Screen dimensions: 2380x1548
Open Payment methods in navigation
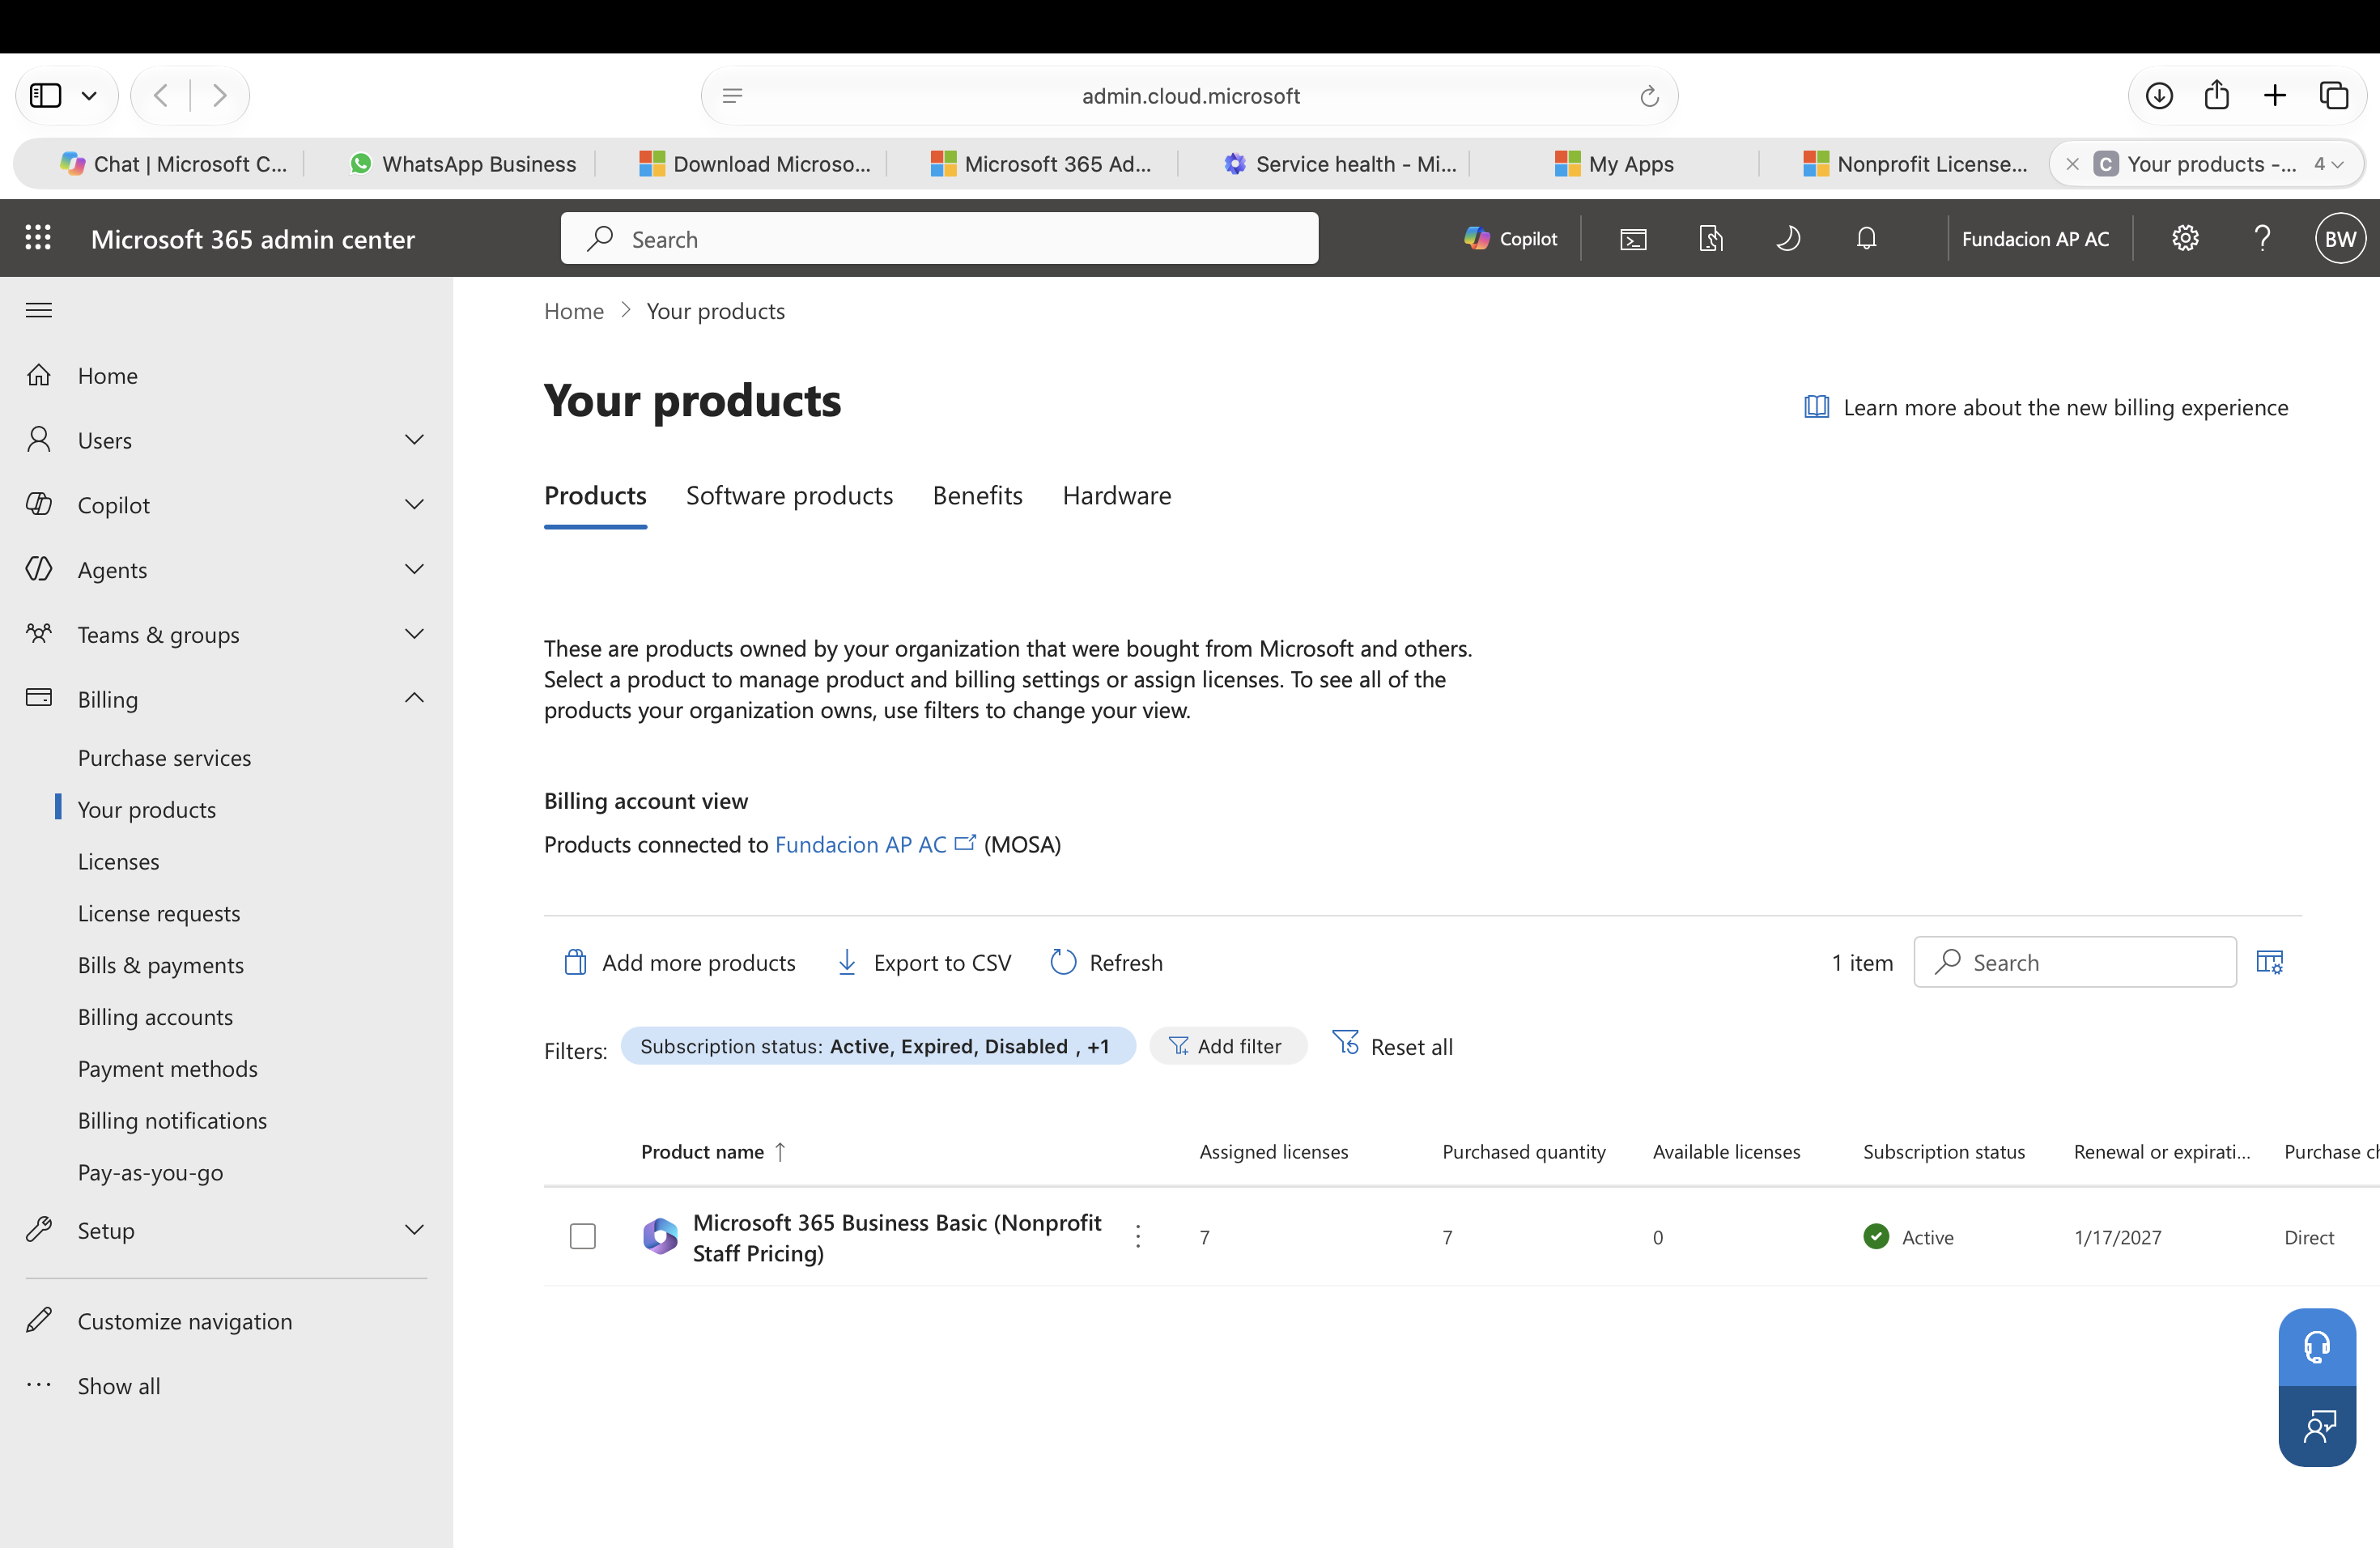pos(167,1069)
